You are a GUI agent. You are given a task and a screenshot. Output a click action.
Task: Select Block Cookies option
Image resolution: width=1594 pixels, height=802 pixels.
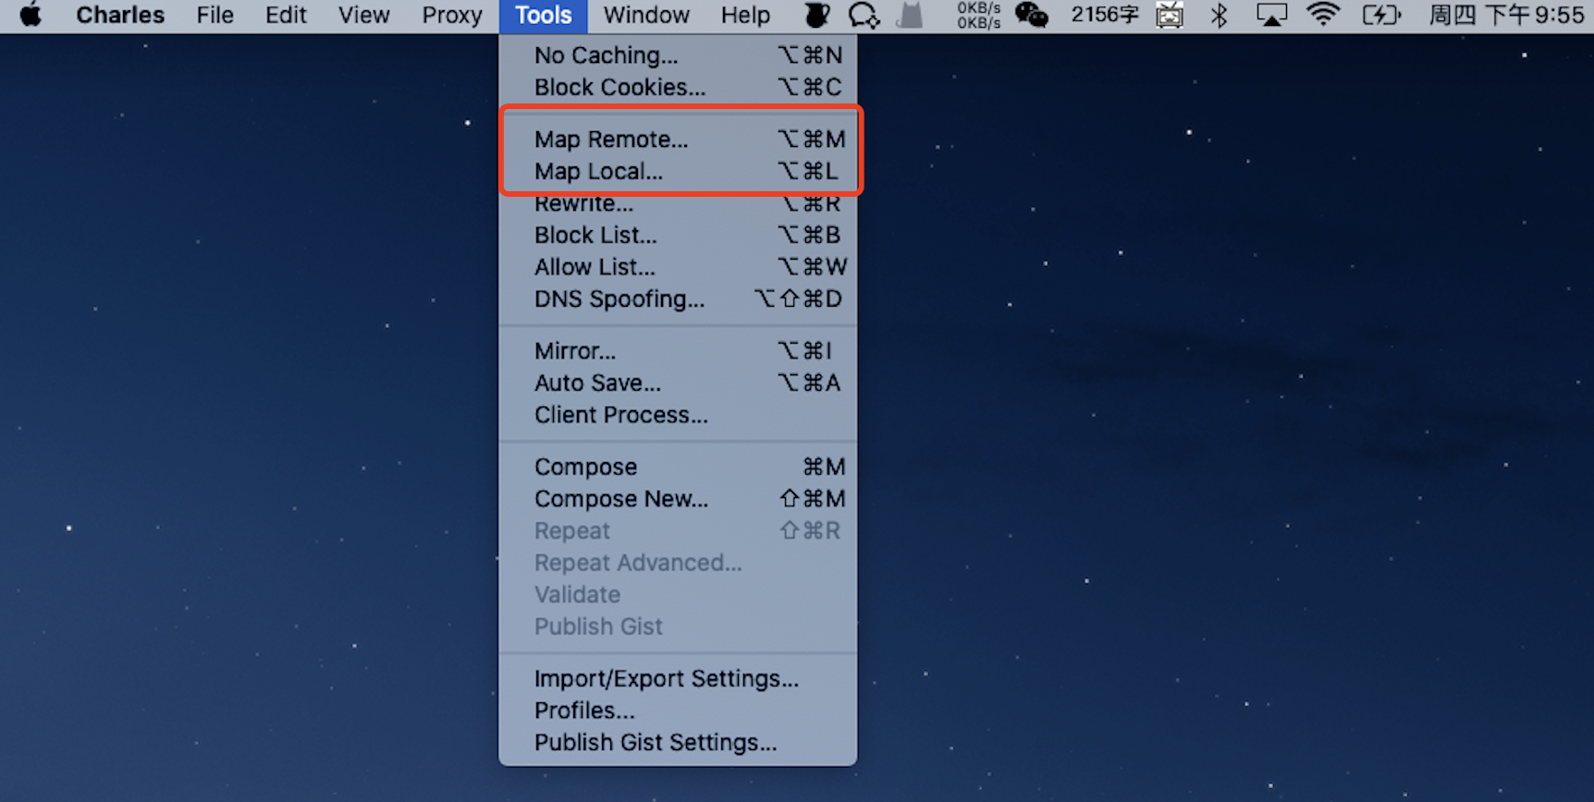pyautogui.click(x=619, y=88)
